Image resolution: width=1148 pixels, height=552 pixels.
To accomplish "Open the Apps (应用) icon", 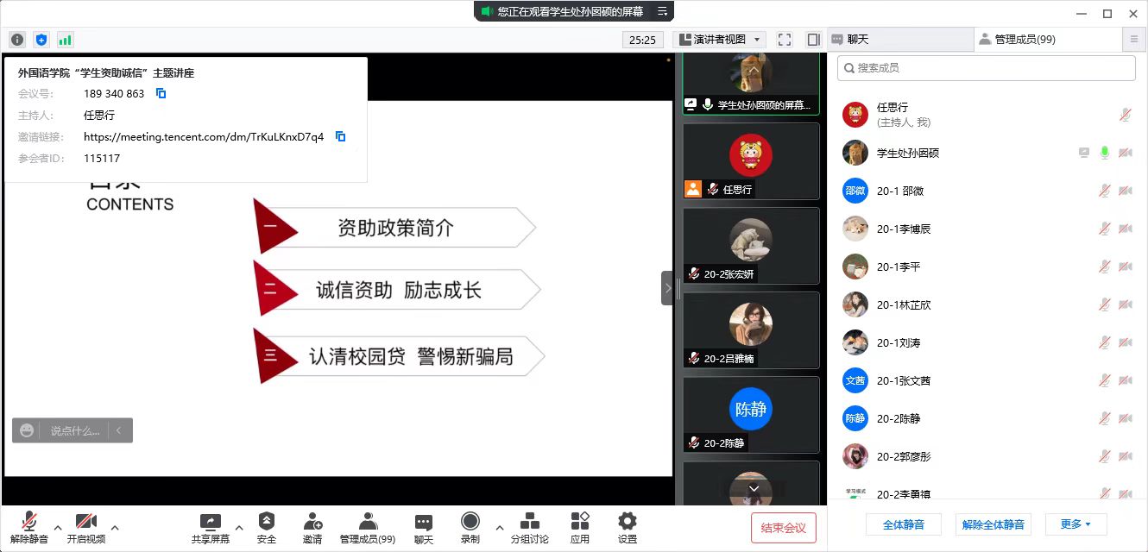I will (x=580, y=527).
